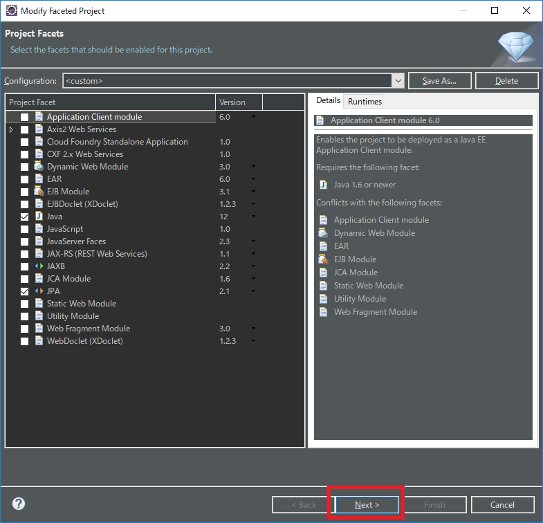Click the Utility Module facet icon
Screen dimensions: 543x523
39,316
